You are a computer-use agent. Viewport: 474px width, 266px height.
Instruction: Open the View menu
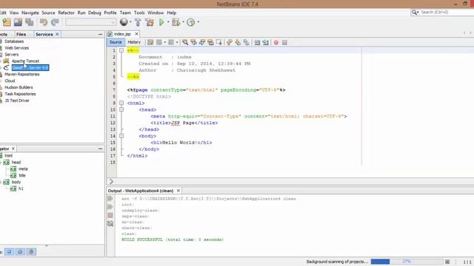pos(14,13)
